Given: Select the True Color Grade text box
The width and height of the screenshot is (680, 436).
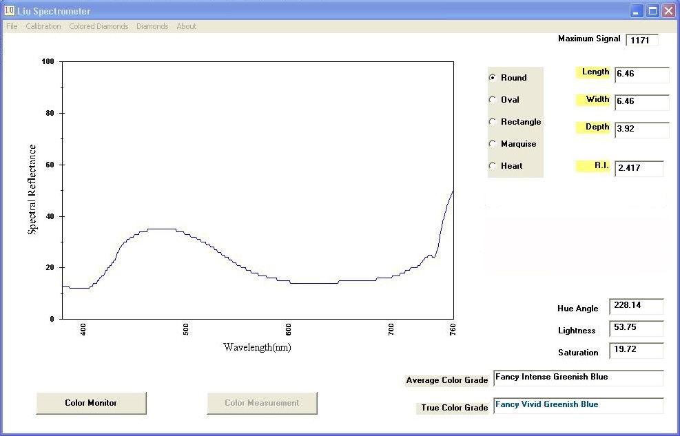Looking at the screenshot, I should pos(578,405).
